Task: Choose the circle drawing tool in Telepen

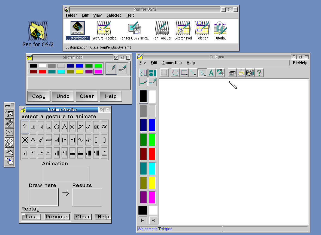Action: (175, 73)
